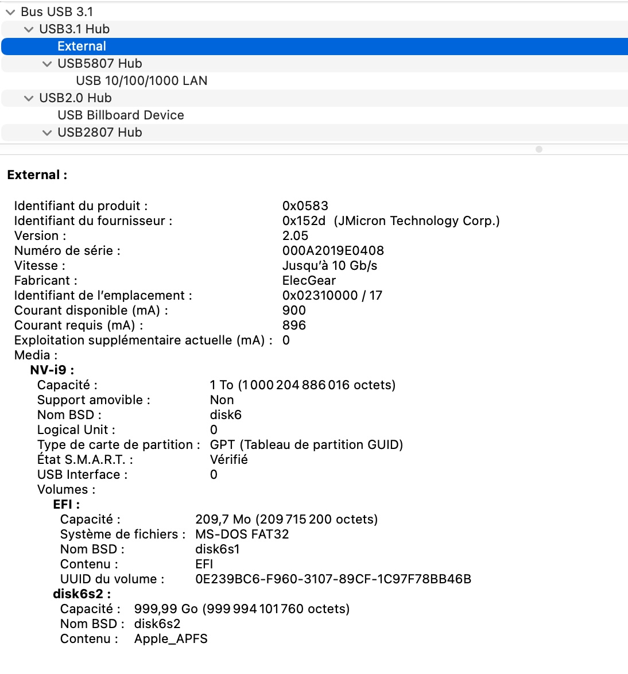
Task: Collapse the USB3.1 Hub chevron
Action: (29, 29)
